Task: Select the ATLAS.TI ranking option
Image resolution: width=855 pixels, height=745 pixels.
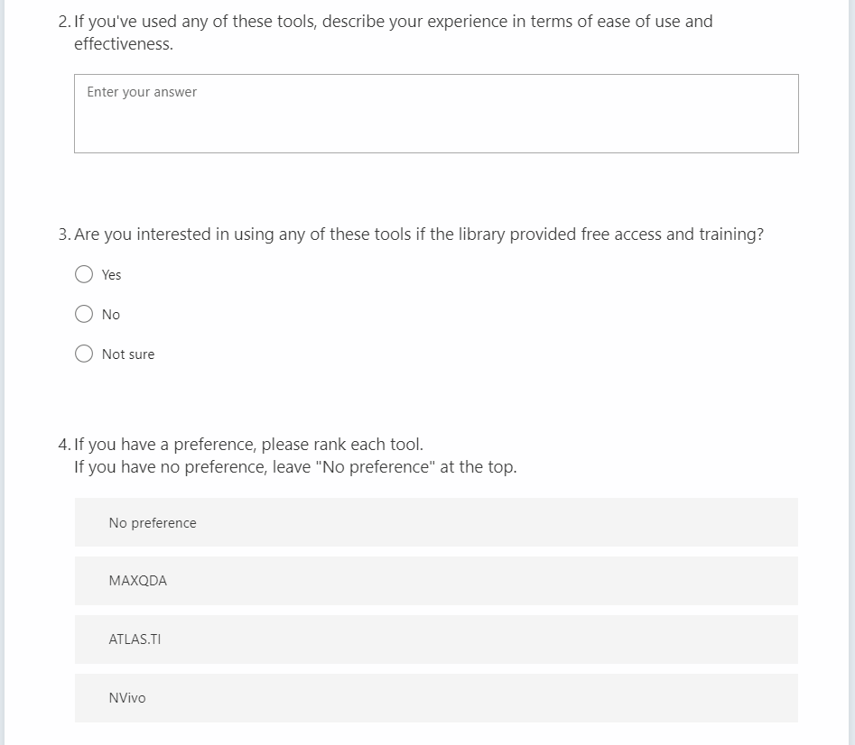Action: (x=436, y=639)
